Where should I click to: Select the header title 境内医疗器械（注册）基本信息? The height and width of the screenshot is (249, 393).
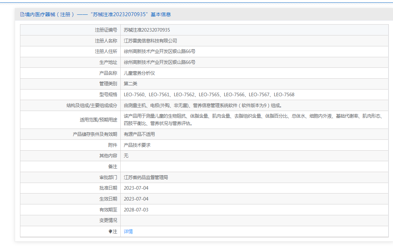coord(98,14)
